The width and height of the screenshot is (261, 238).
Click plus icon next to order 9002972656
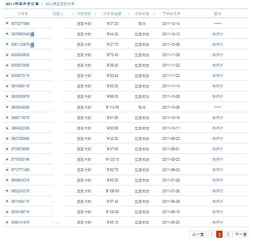point(7,65)
